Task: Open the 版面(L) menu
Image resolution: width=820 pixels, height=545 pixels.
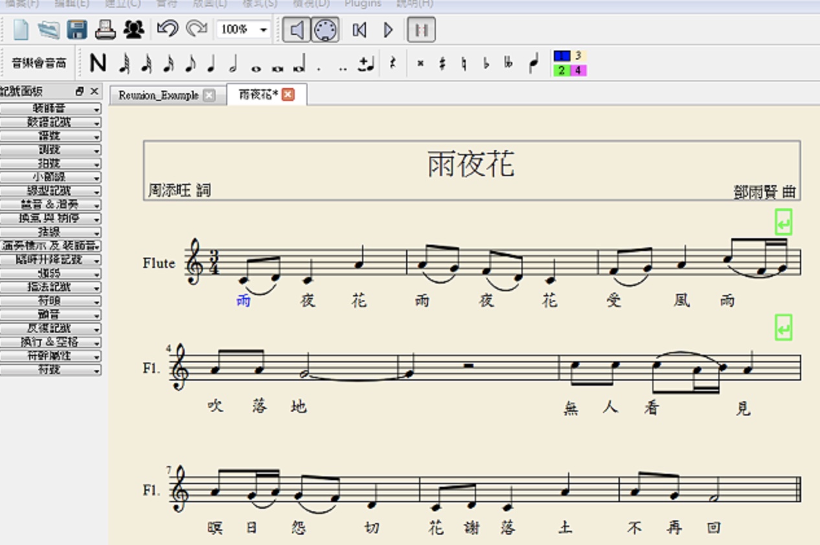Action: tap(210, 4)
